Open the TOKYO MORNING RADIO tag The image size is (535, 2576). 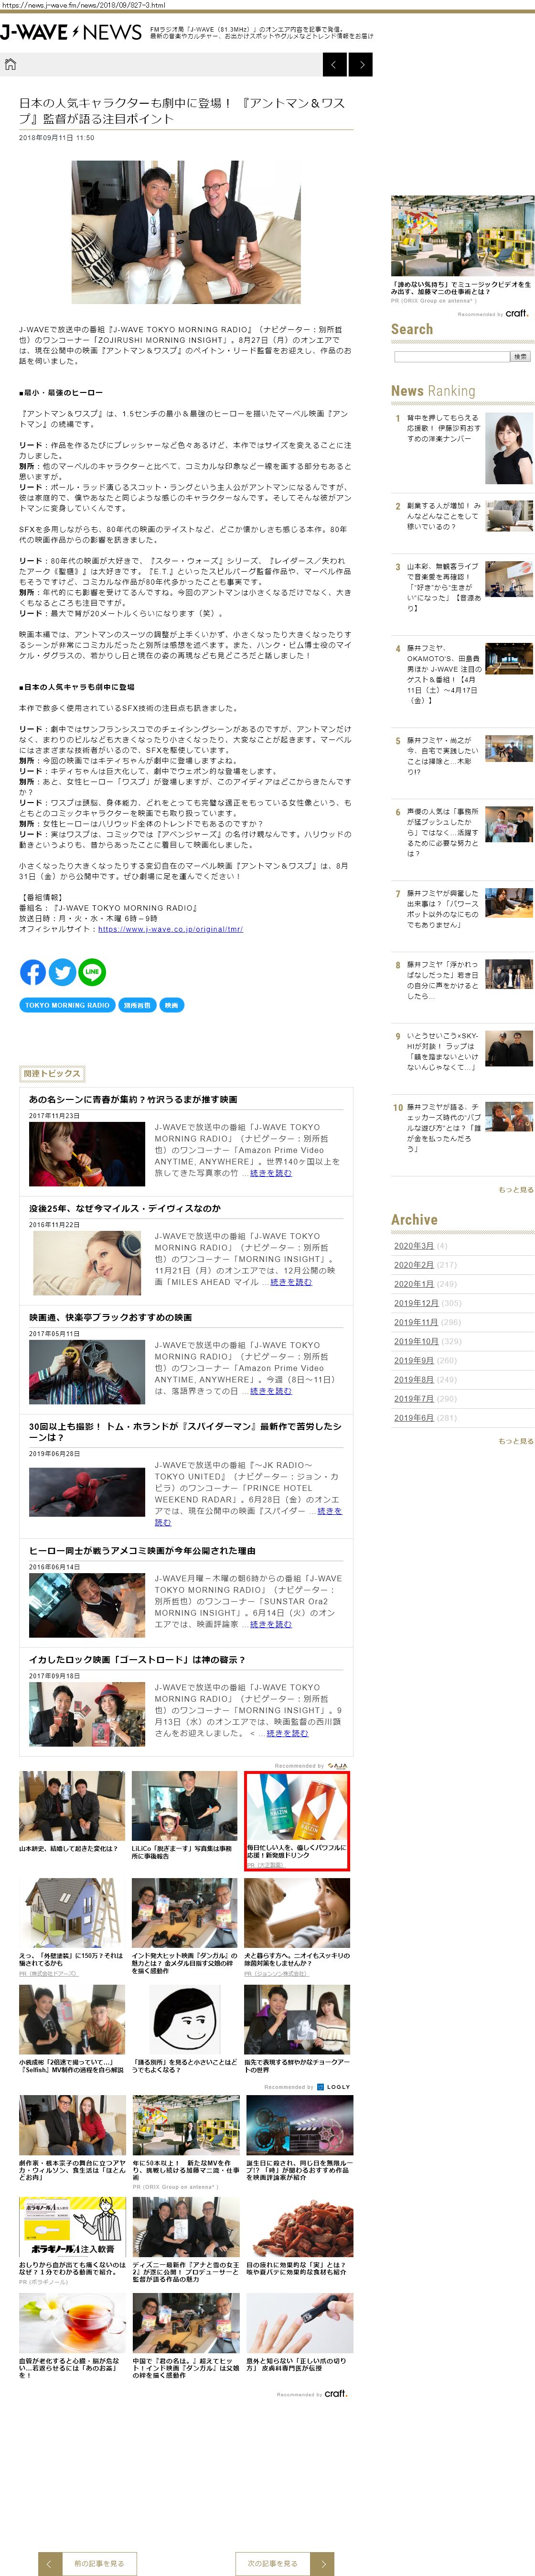[x=67, y=1005]
